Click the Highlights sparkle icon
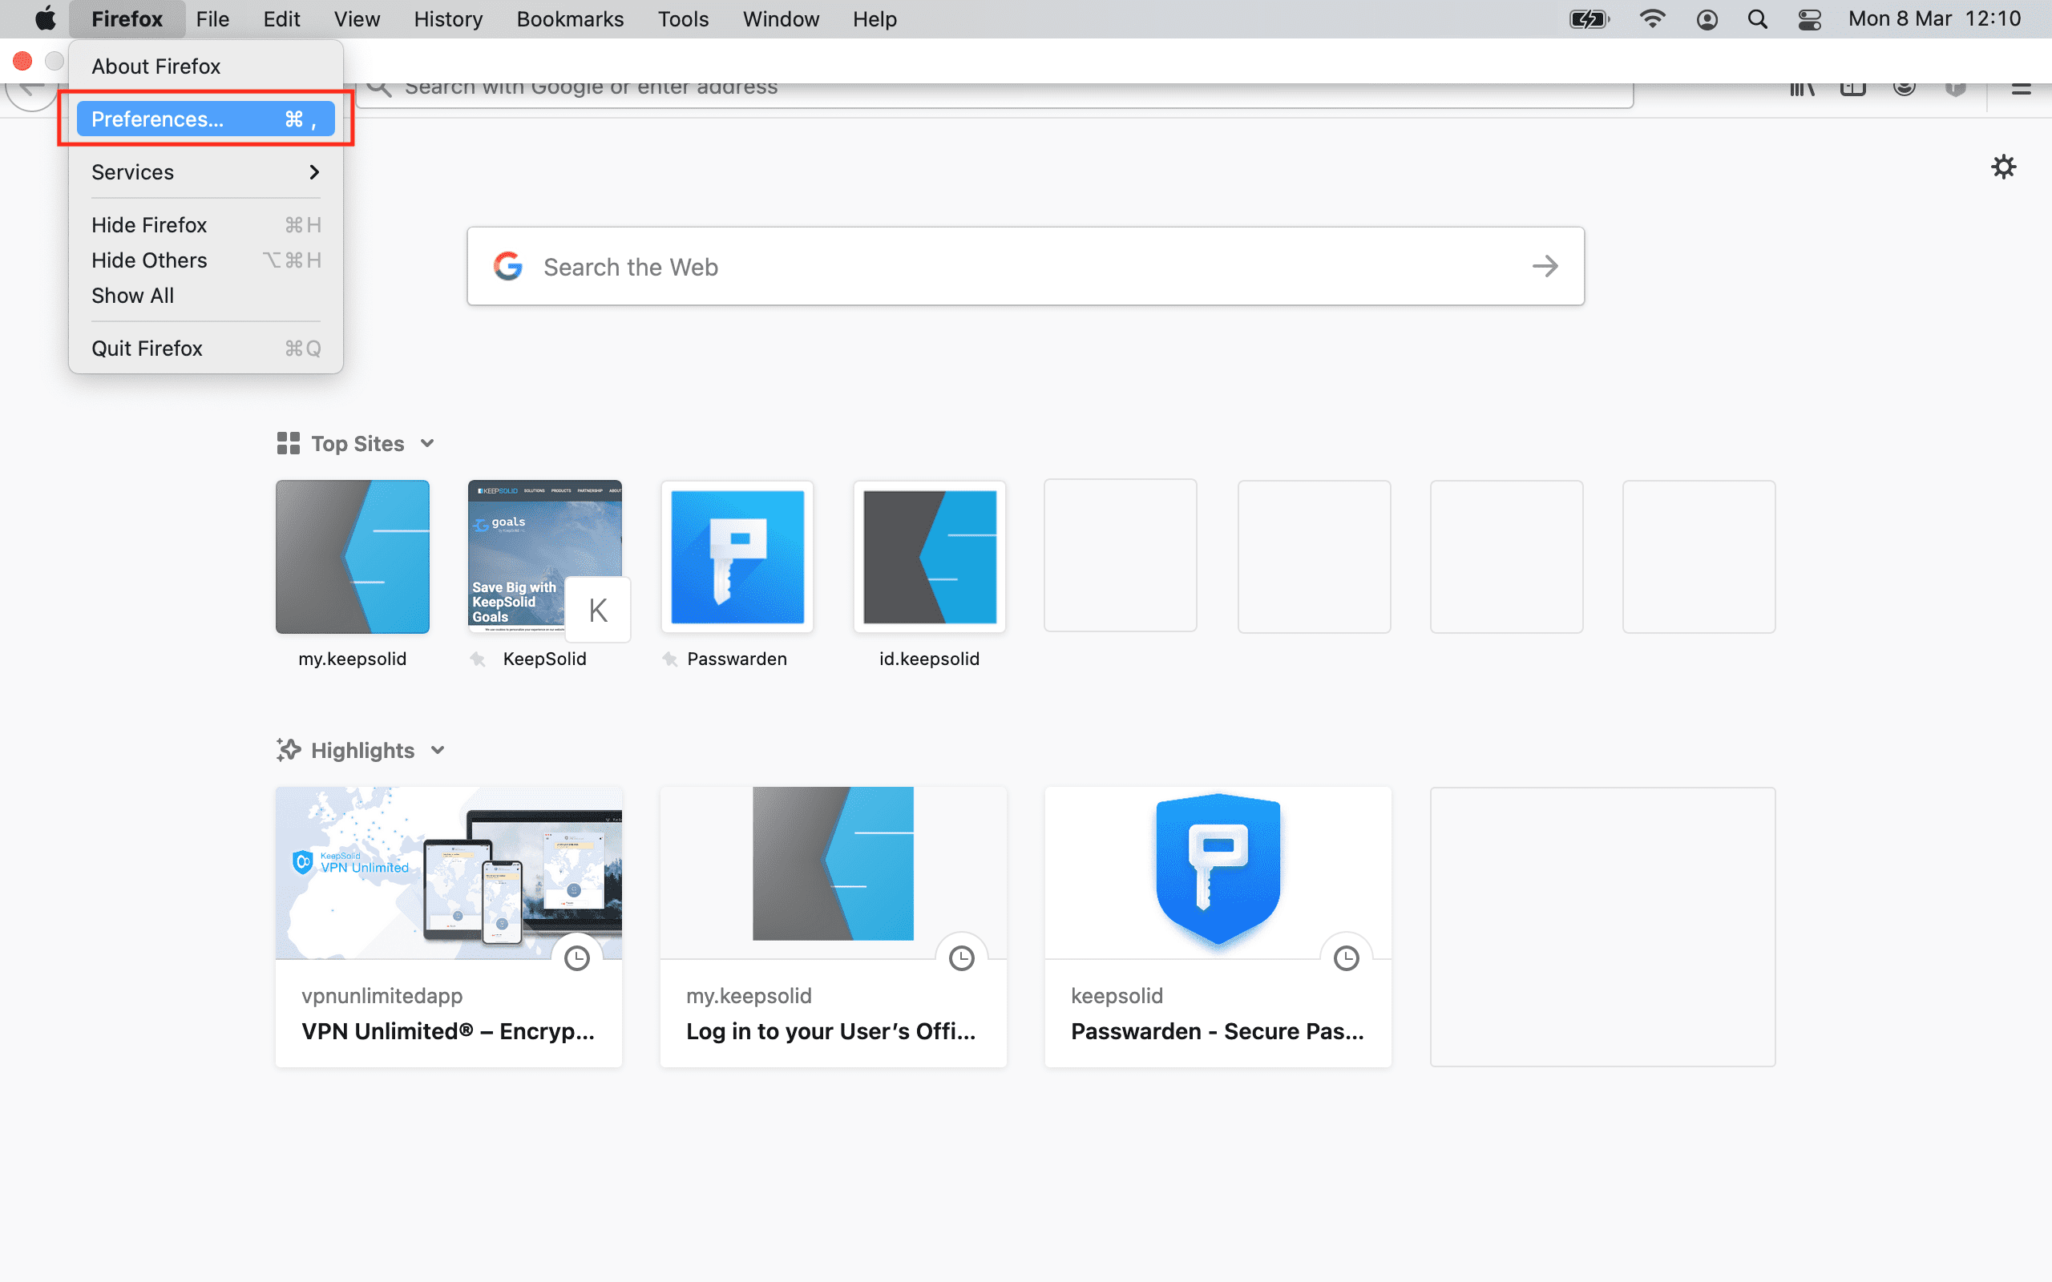The width and height of the screenshot is (2052, 1282). [289, 749]
